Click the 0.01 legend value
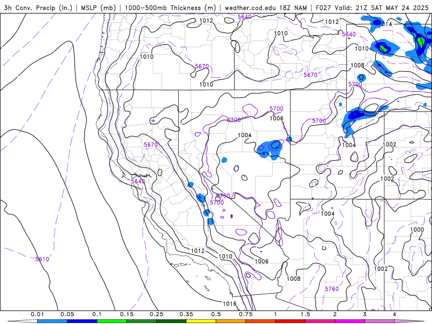Screen dimensions: 432x324 click(37, 314)
